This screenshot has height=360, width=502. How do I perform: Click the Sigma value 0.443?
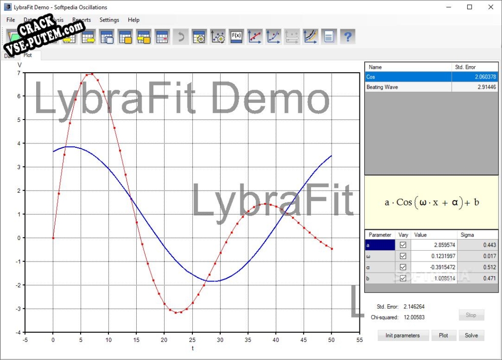(478, 245)
